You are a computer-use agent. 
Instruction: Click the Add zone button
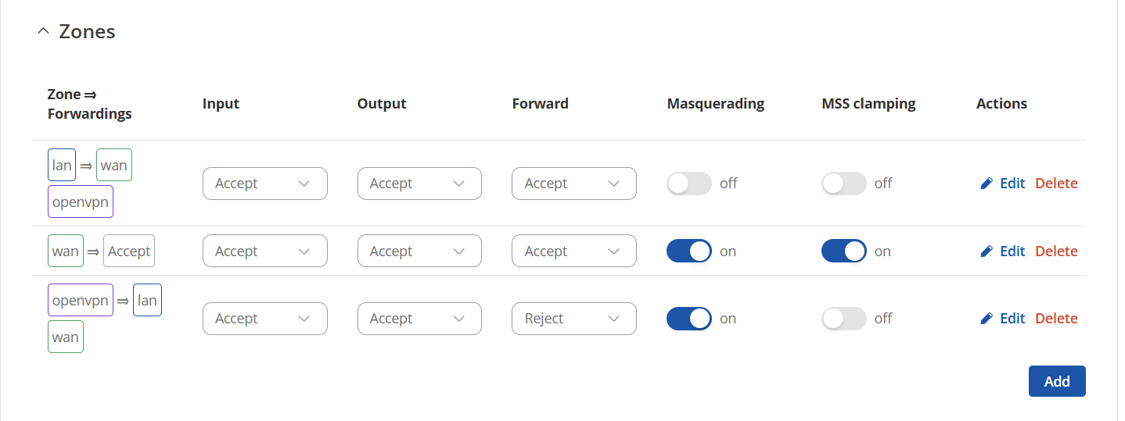click(x=1056, y=381)
